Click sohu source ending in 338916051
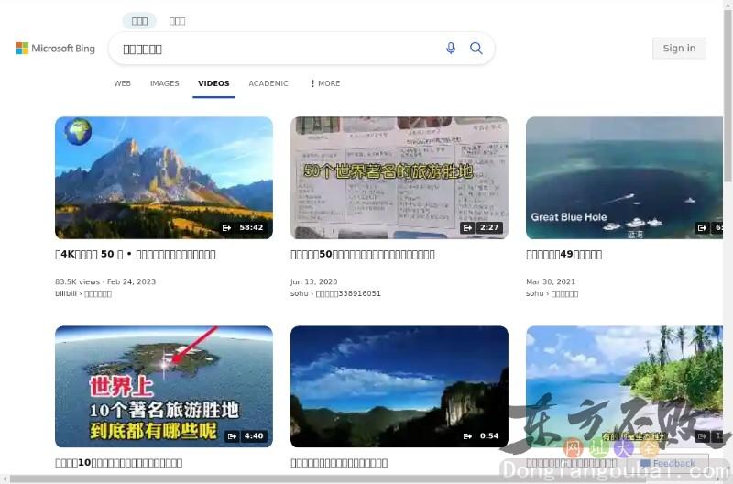Screen dimensions: 733x484 coord(335,293)
